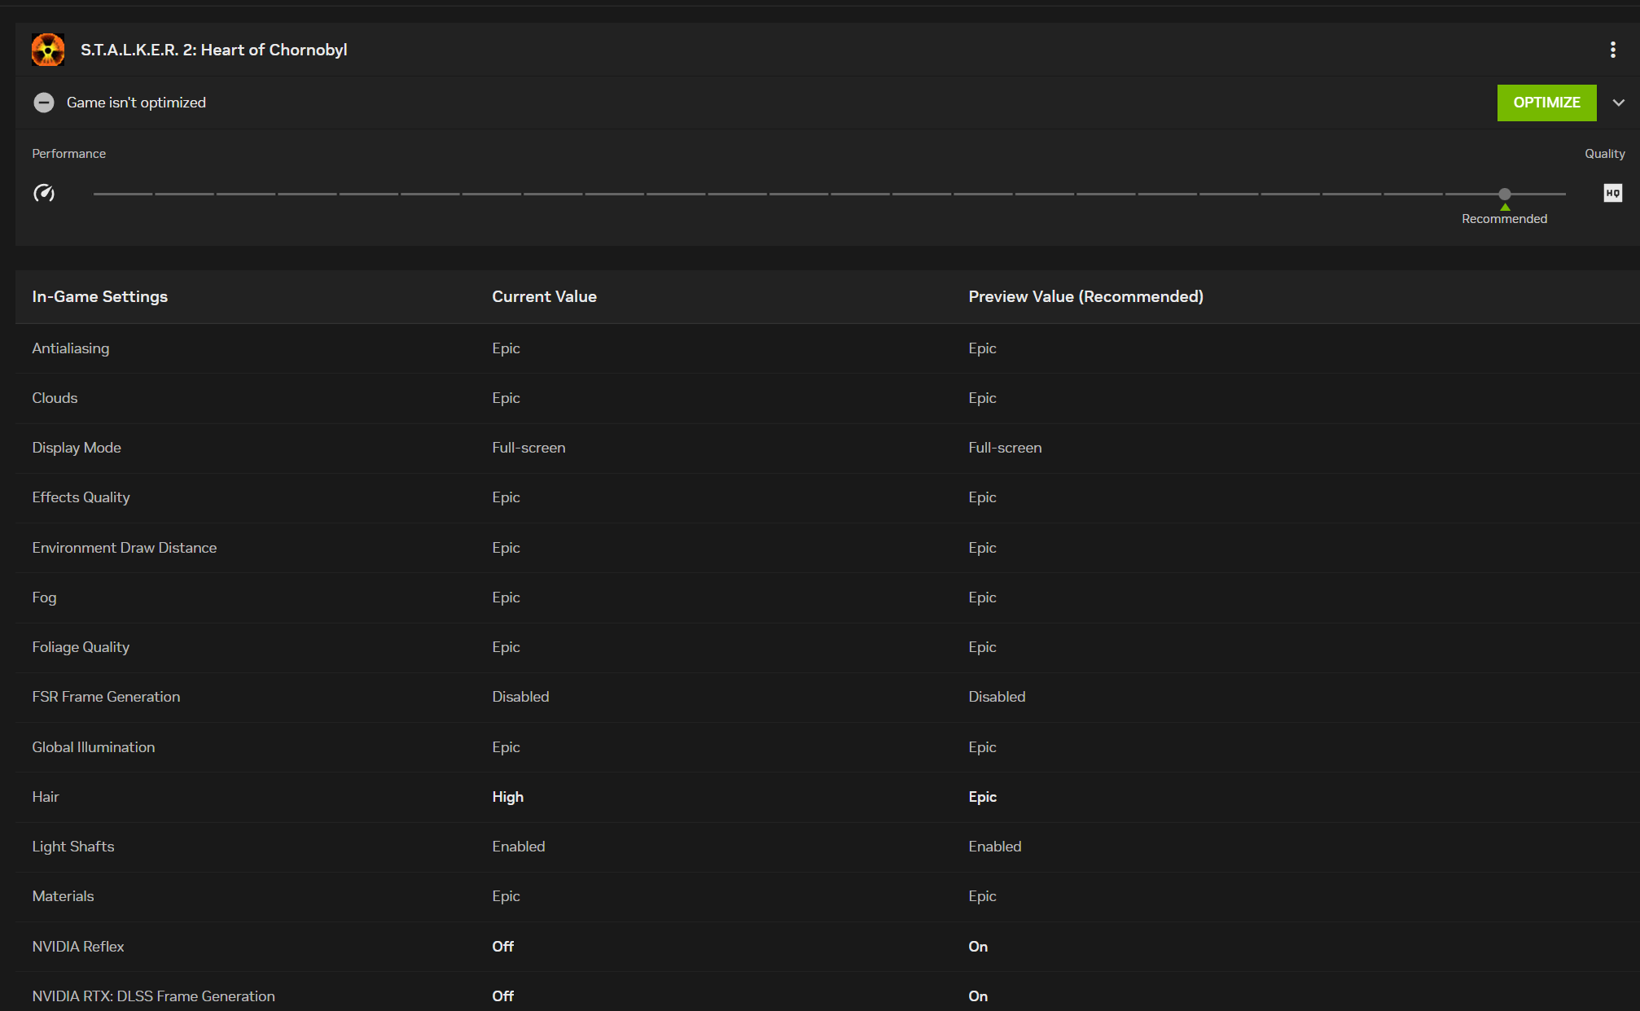Viewport: 1640px width, 1011px height.
Task: Click the 'In-Game Settings' column header
Action: [100, 296]
